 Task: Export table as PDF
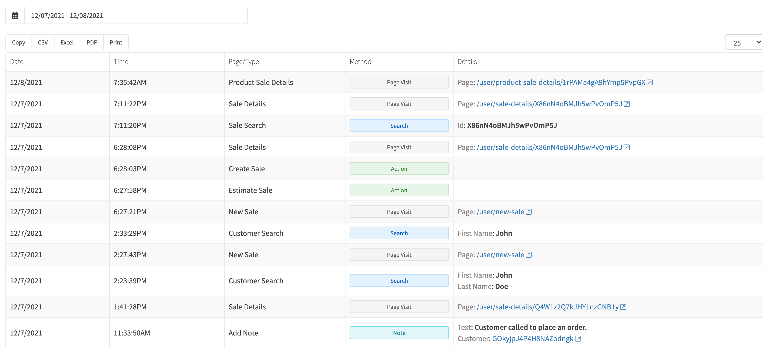click(92, 42)
